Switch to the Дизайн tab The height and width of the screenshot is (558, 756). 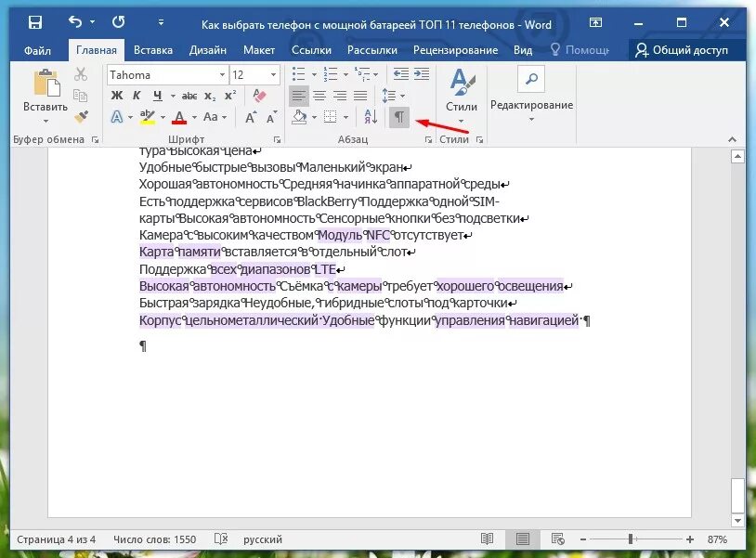[208, 50]
